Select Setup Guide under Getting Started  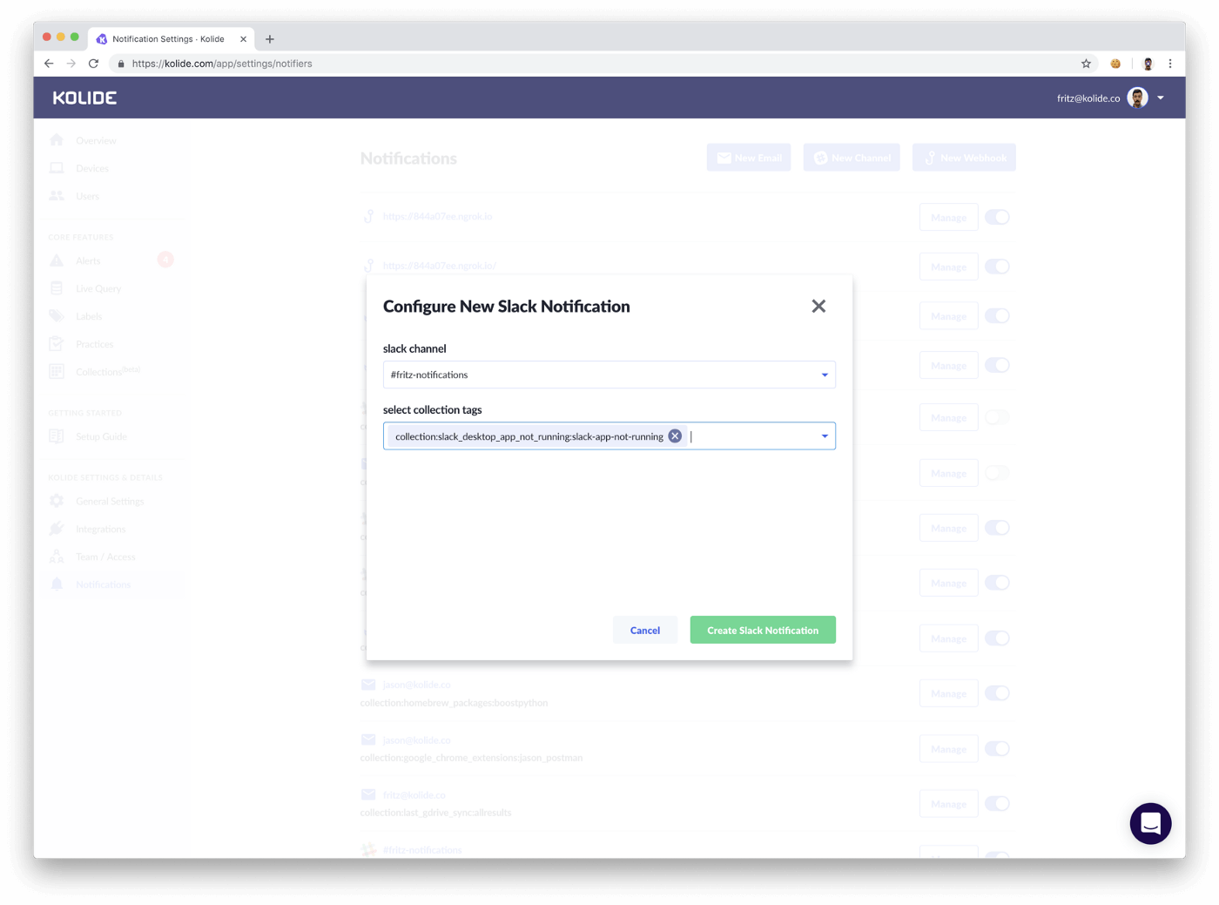pyautogui.click(x=56, y=436)
